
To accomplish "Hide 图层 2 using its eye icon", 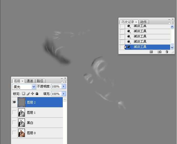I will 14,102.
